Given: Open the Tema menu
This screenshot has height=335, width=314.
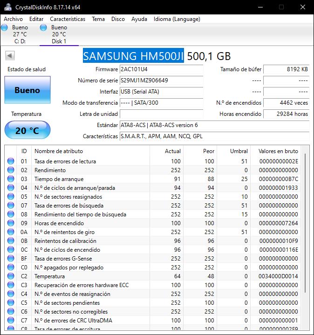Looking at the screenshot, I should (98, 19).
